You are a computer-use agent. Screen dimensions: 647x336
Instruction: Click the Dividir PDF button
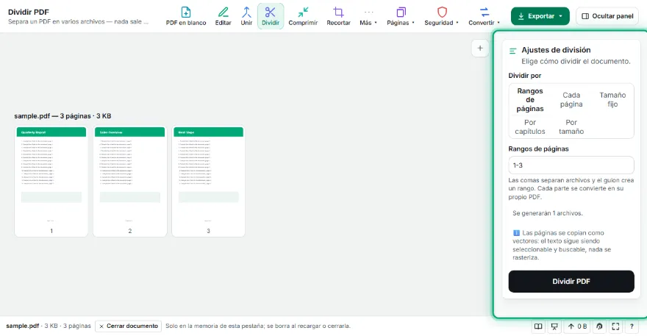[x=571, y=282]
